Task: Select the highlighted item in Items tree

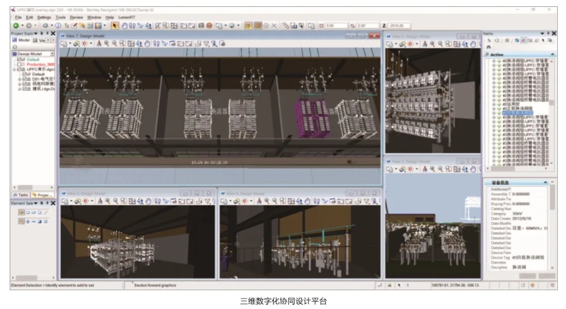Action: pos(517,112)
